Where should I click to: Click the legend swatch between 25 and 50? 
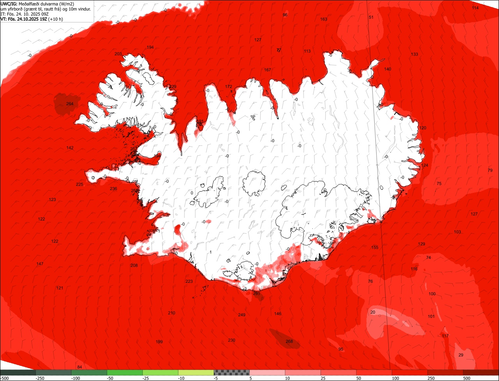(338, 372)
